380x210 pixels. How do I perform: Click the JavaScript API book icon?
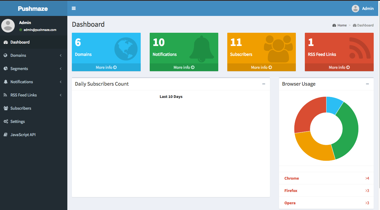tap(5, 135)
